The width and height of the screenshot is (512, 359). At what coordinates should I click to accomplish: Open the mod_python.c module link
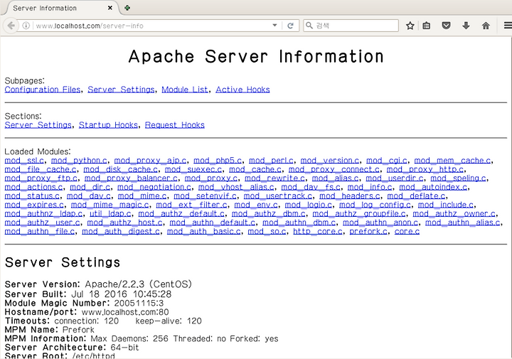[x=79, y=161]
